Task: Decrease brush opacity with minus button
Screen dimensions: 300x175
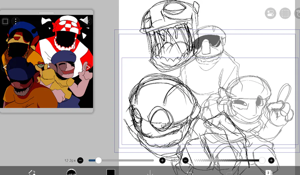Action: click(x=185, y=160)
